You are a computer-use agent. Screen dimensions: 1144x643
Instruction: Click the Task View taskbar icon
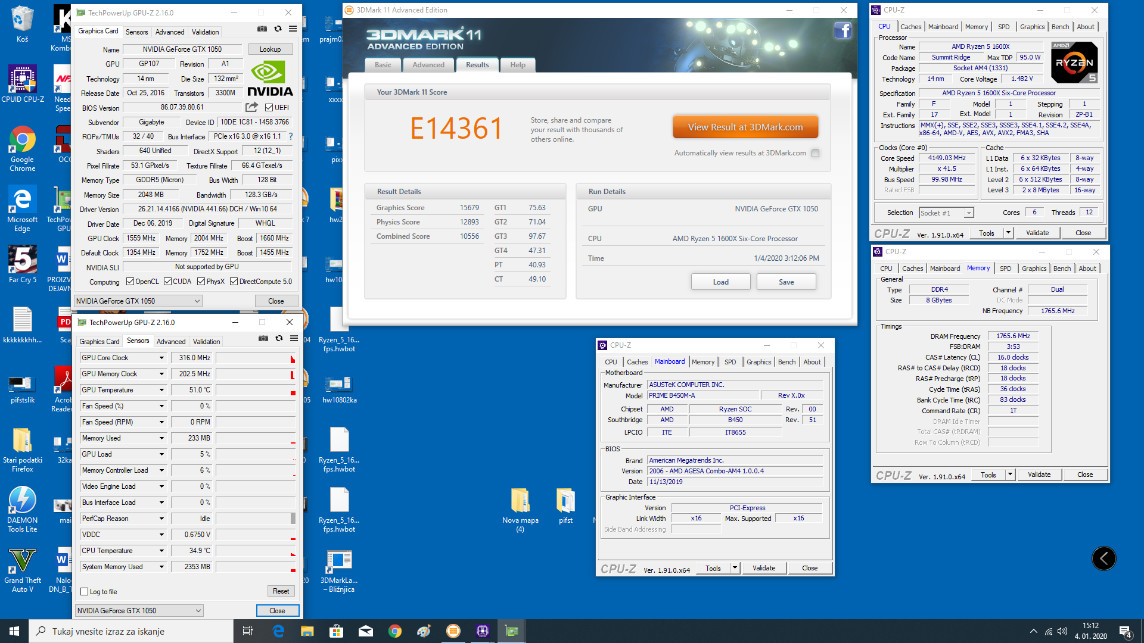(x=248, y=631)
